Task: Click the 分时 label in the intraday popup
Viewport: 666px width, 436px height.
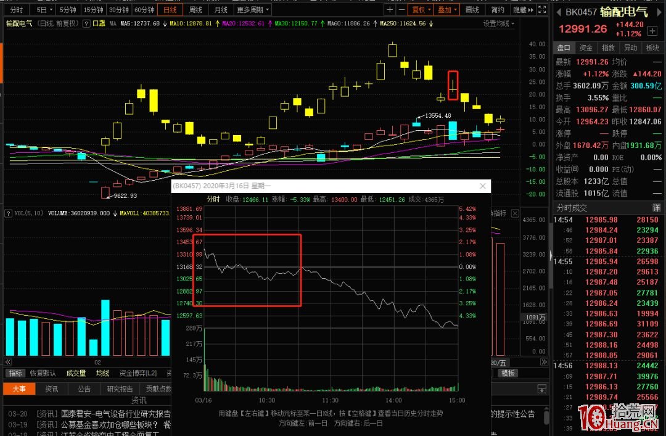Action: pos(213,199)
